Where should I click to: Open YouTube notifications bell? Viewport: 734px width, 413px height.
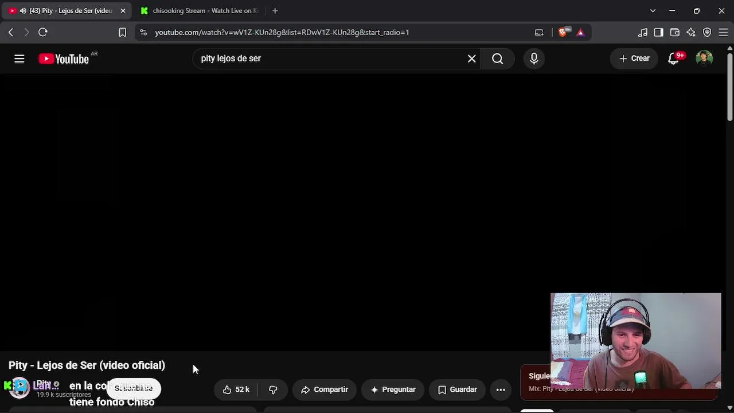click(674, 59)
